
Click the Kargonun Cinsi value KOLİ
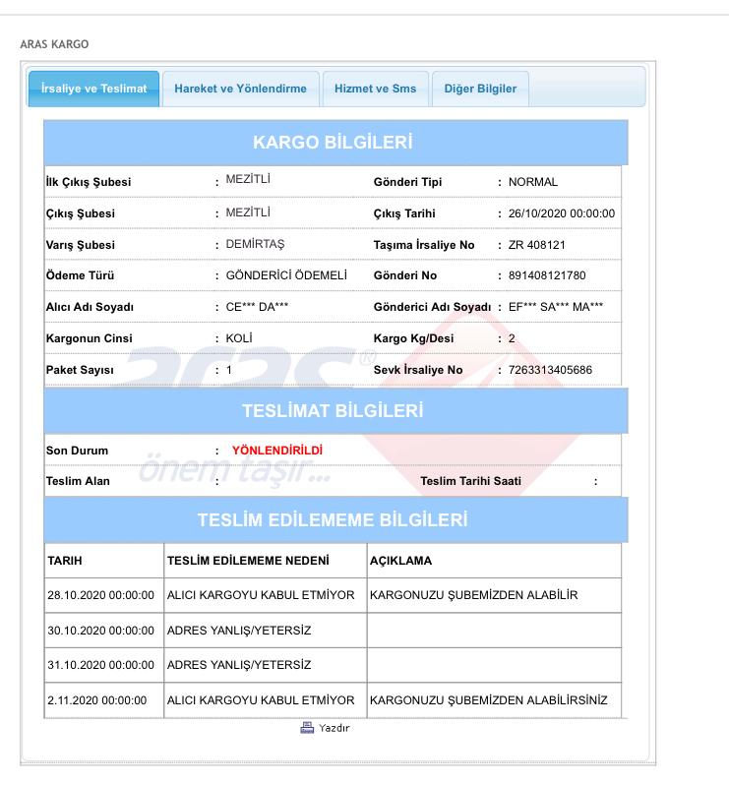(x=239, y=338)
